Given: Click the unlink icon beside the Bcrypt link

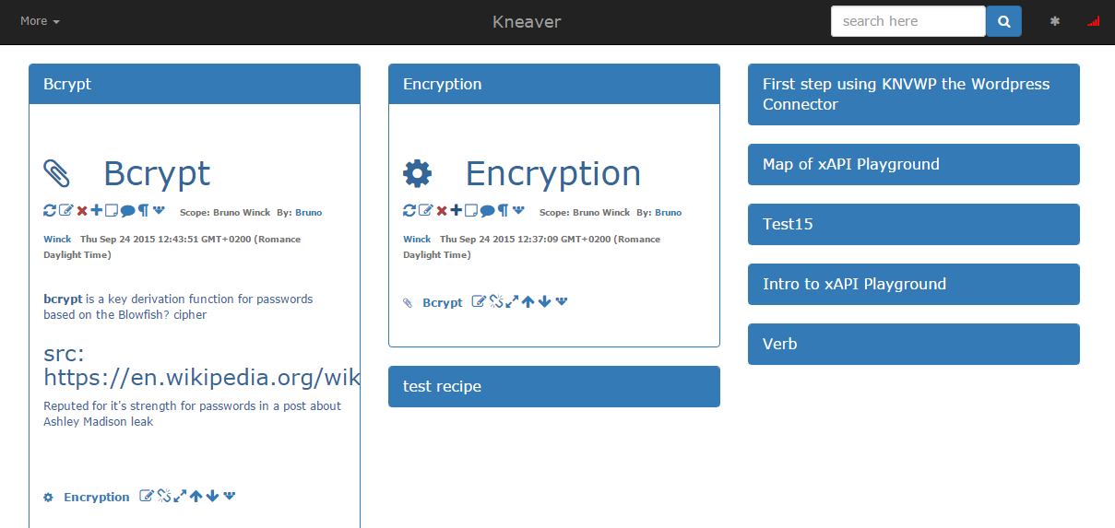Looking at the screenshot, I should point(496,301).
